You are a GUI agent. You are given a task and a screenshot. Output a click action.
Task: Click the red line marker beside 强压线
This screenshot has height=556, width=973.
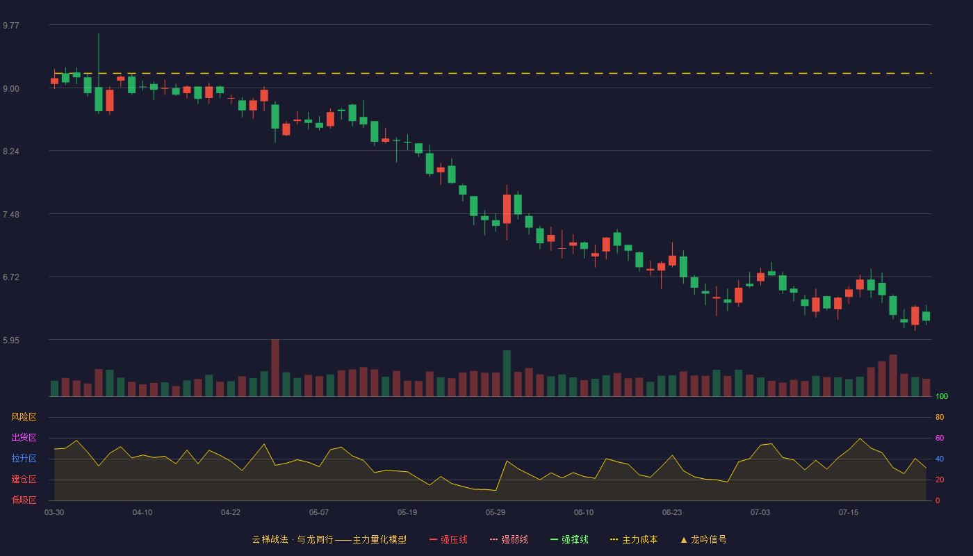[x=433, y=539]
